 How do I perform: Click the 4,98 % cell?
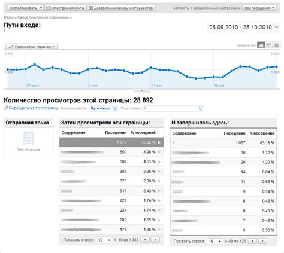149,152
